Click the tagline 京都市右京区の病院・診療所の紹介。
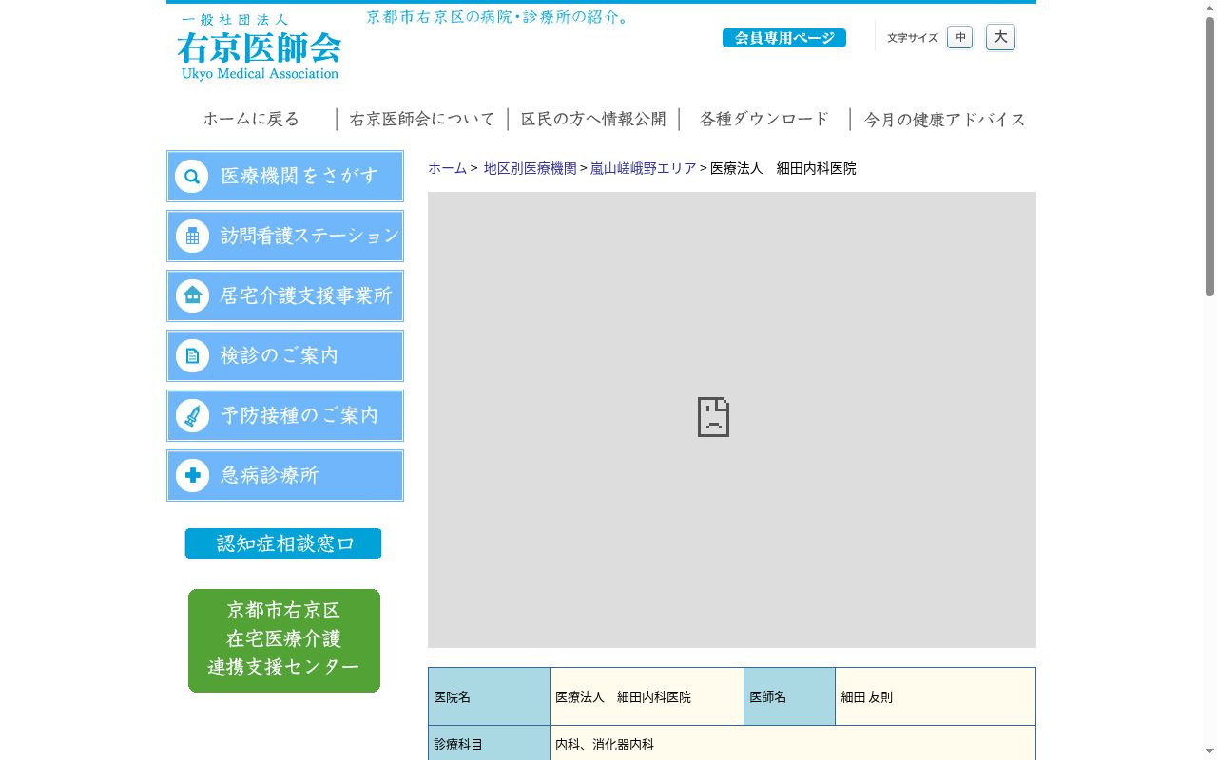Viewport: 1217px width, 760px height. pos(498,17)
